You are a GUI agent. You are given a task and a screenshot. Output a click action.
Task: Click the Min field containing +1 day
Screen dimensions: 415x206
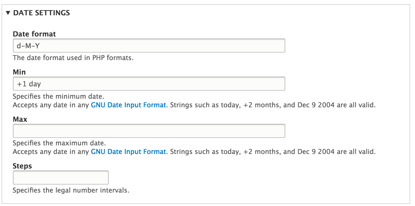(x=149, y=84)
